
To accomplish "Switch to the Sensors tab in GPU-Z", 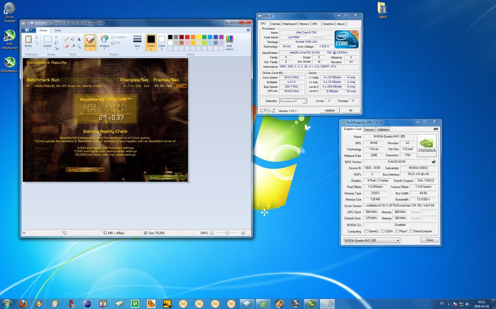I will 369,129.
